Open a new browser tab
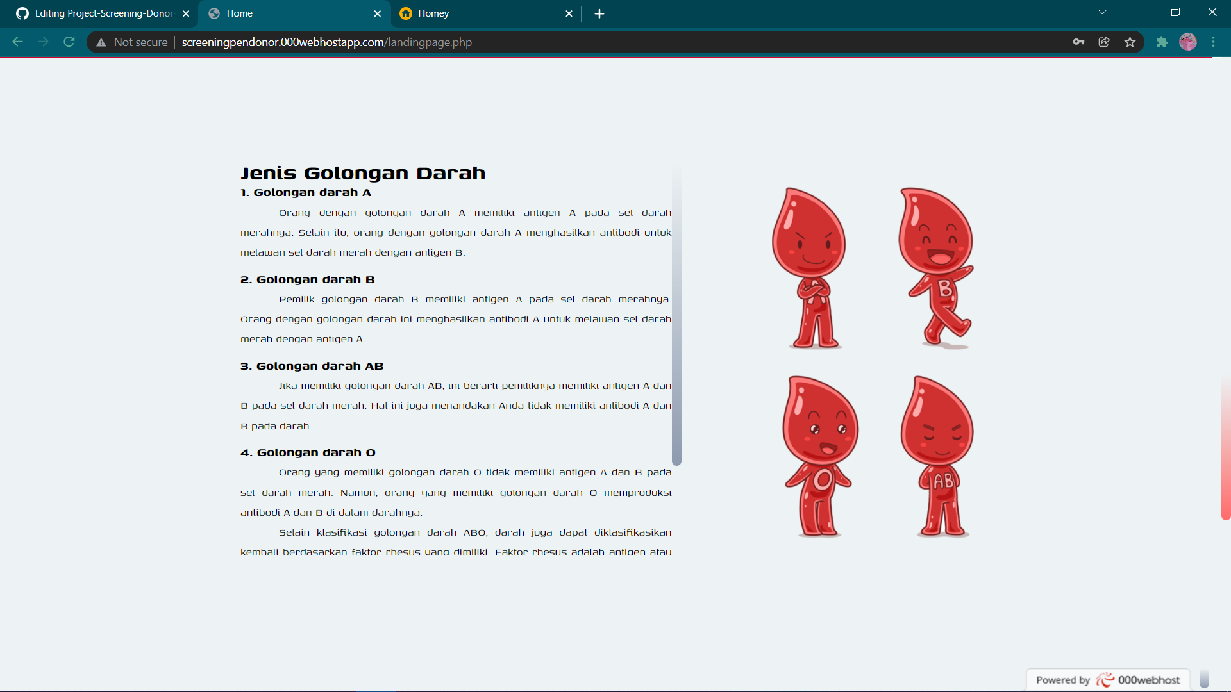Screen dimensions: 1231x692 (x=599, y=13)
